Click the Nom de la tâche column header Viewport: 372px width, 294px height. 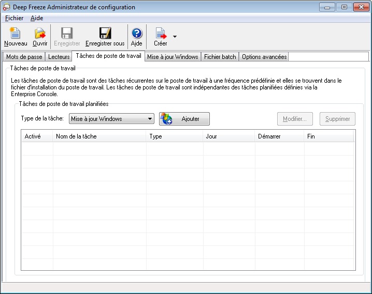point(99,136)
